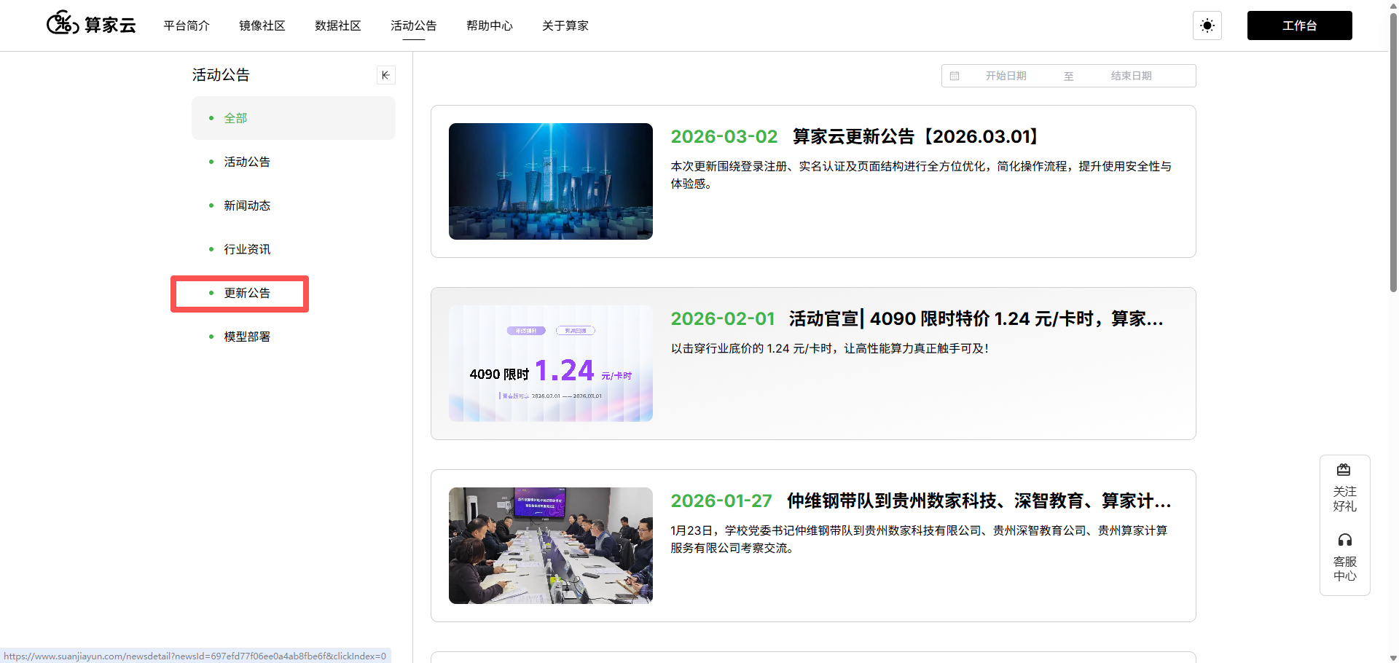Click the summary starting 本次更新围绕登录注册
Image resolution: width=1399 pixels, height=663 pixels.
(921, 175)
